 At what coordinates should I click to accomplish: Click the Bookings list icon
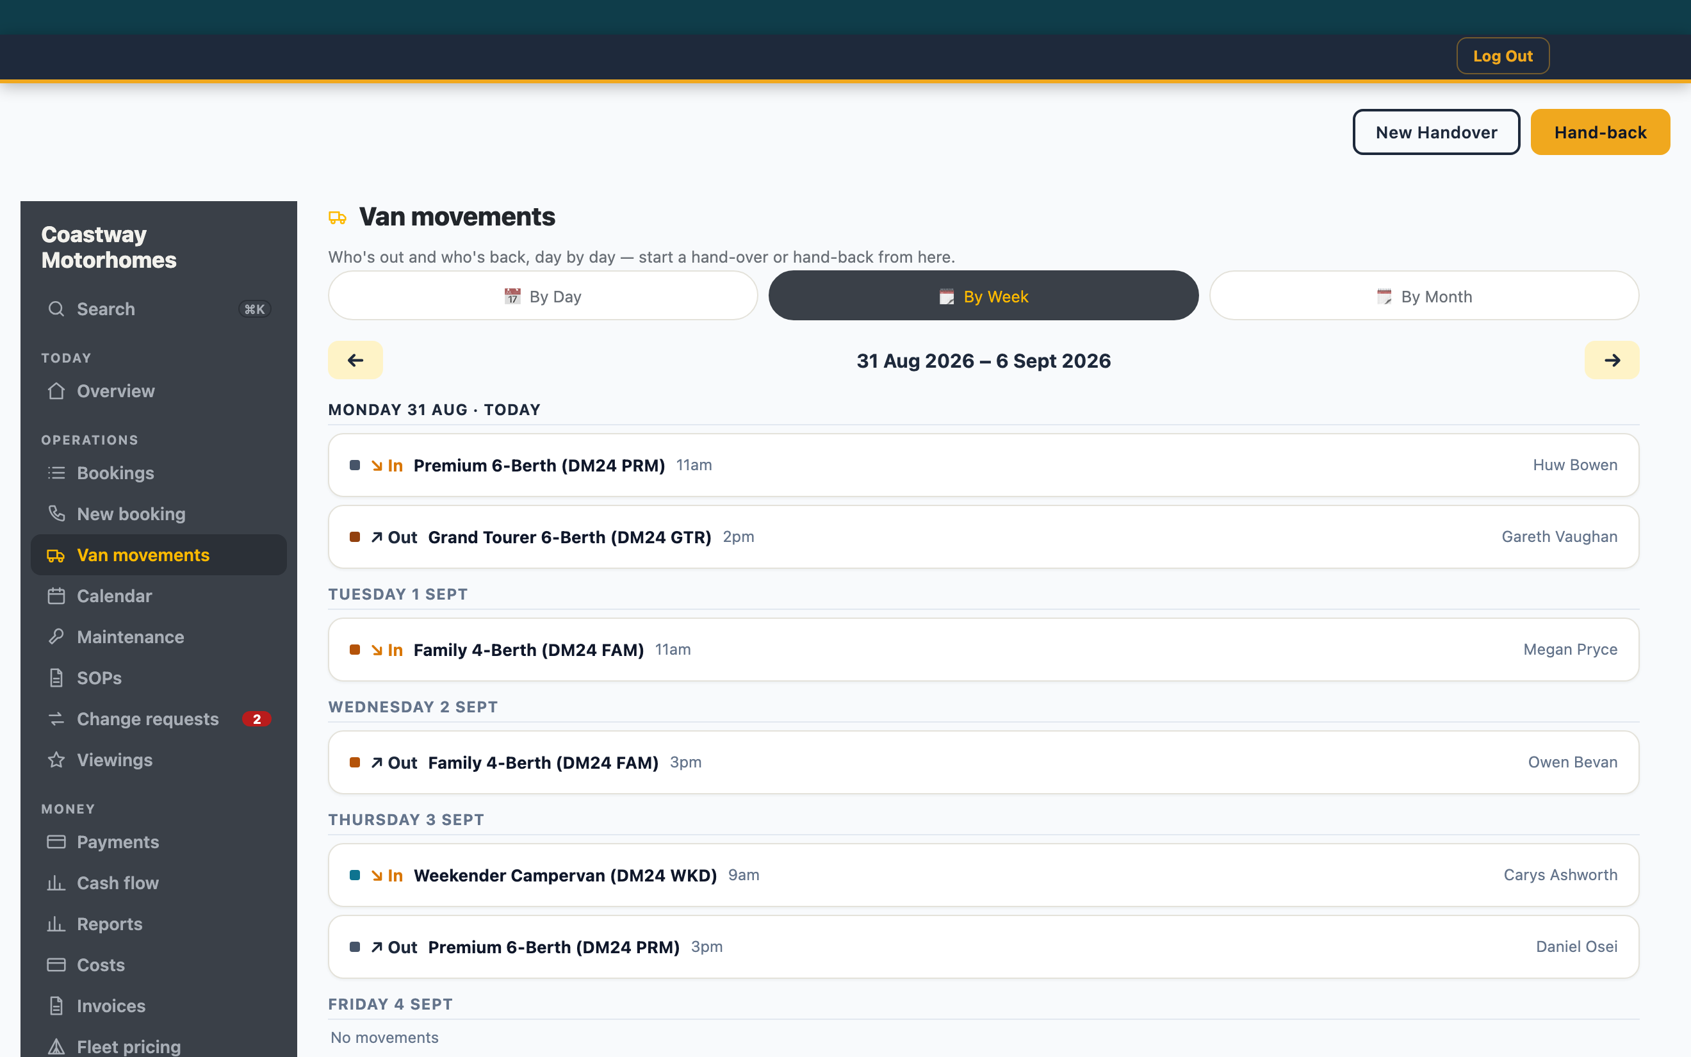click(56, 473)
